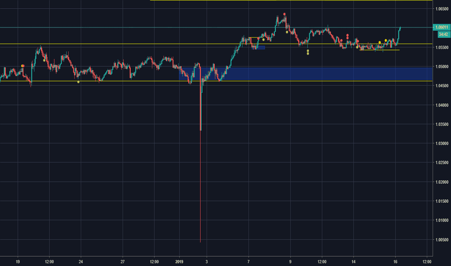This screenshot has height=266, width=451.
Task: Select the large blue rectangle zone
Action: [x=306, y=74]
